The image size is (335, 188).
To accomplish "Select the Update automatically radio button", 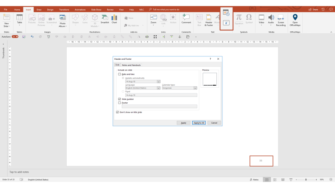I will pyautogui.click(x=123, y=78).
